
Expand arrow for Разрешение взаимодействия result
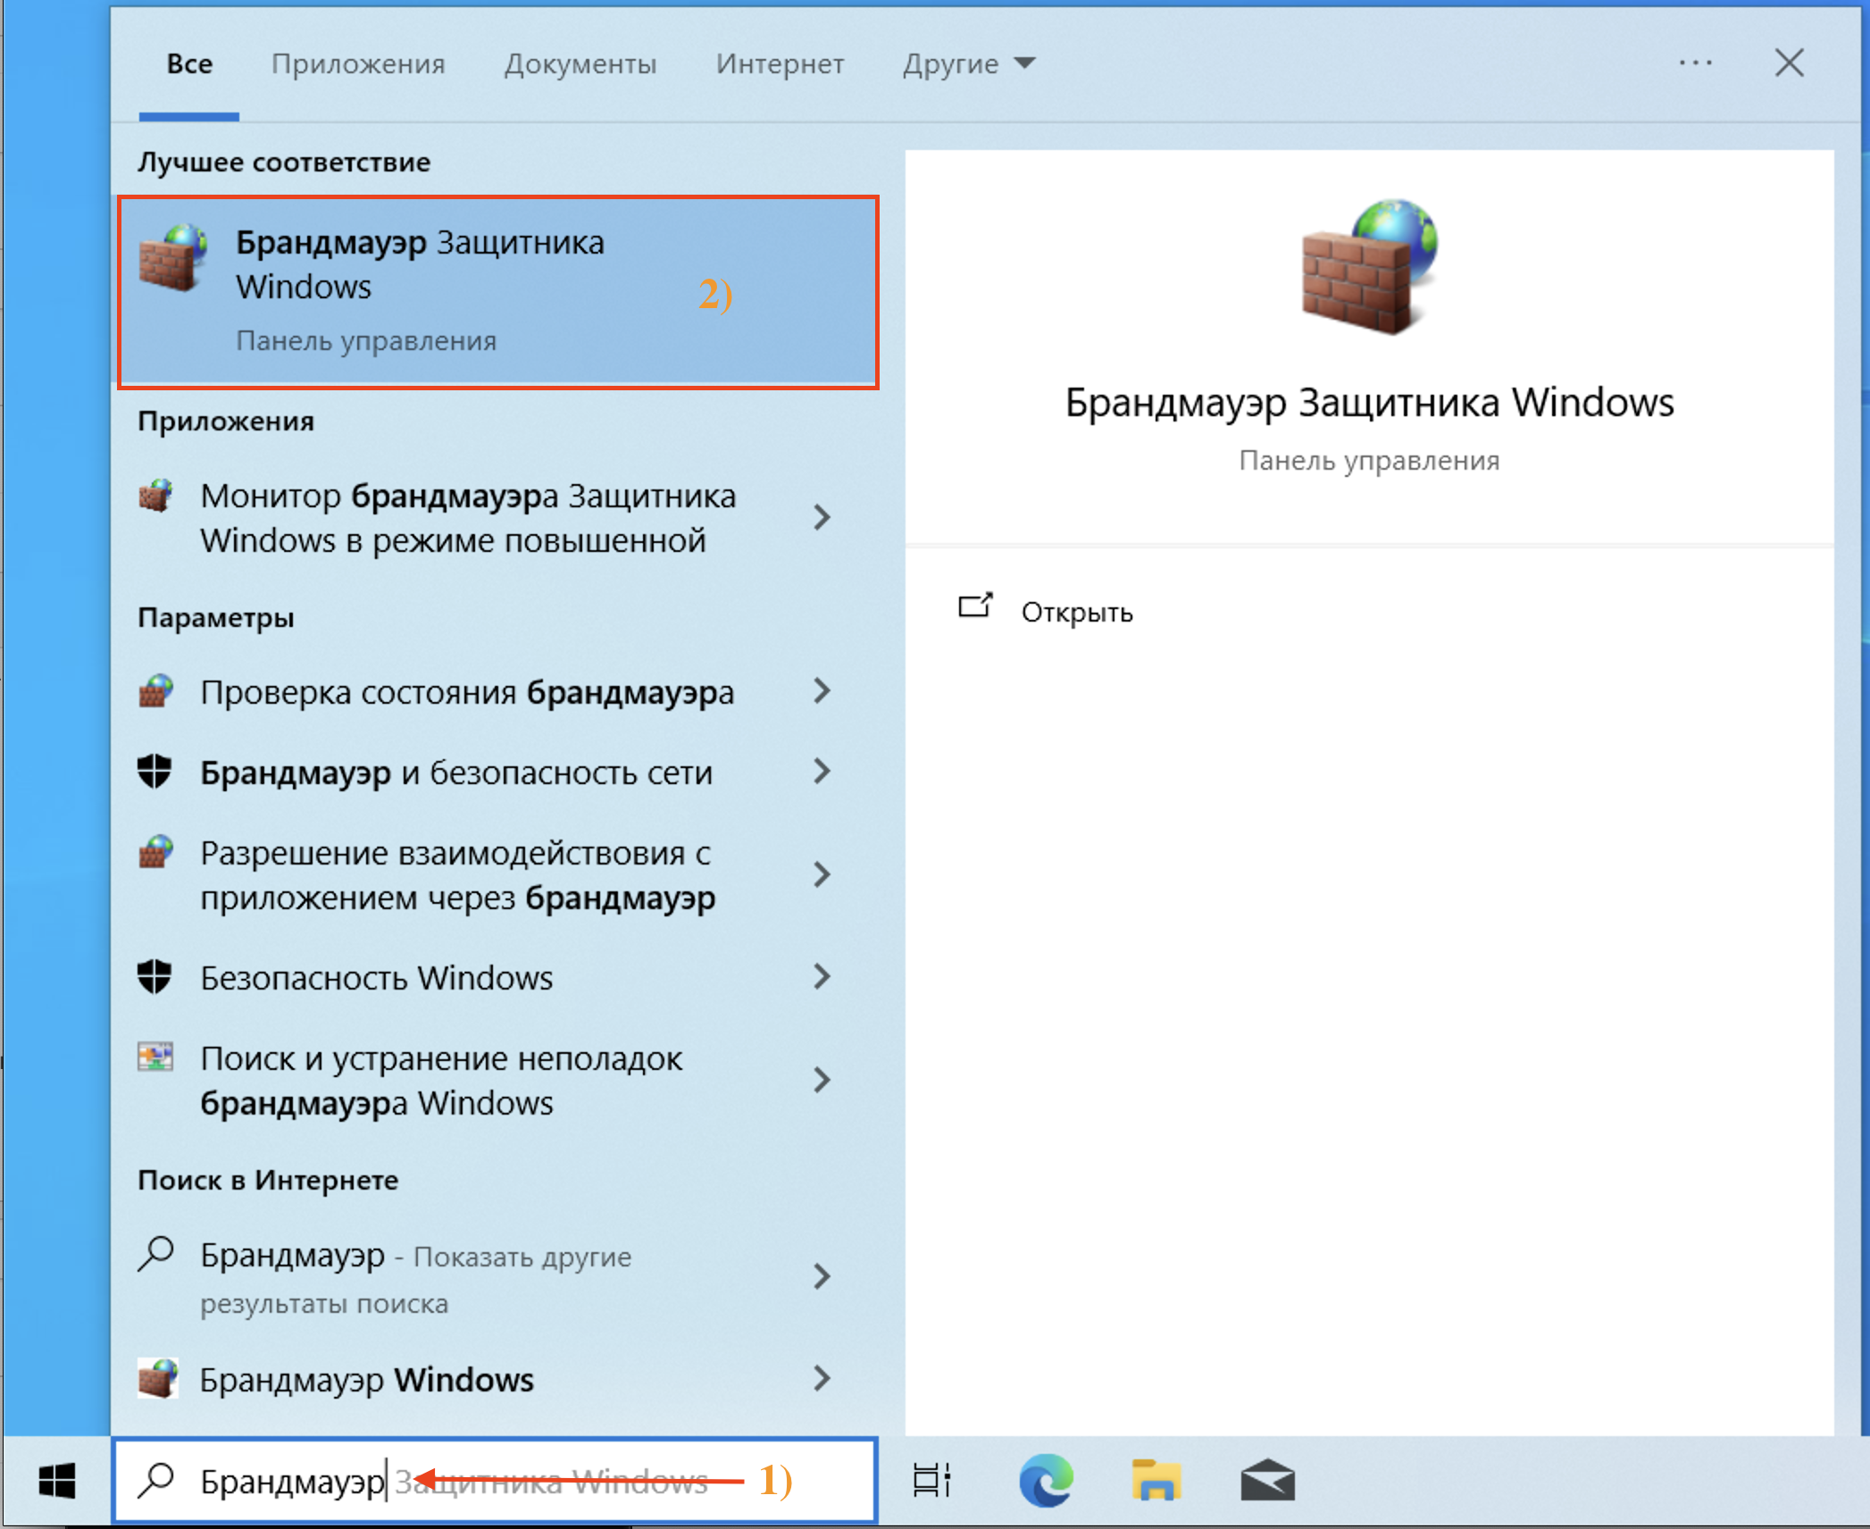pyautogui.click(x=822, y=874)
